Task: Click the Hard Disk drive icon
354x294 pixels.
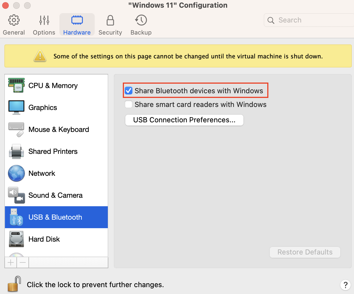Action: pyautogui.click(x=16, y=239)
